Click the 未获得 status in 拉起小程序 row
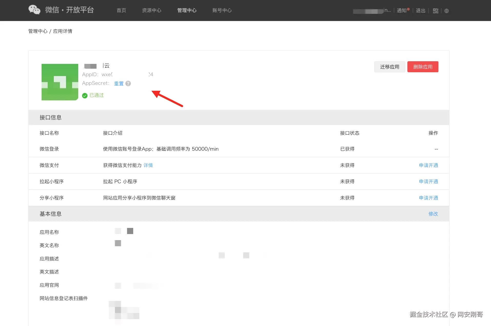Screen dimensions: 491x326 click(x=347, y=181)
